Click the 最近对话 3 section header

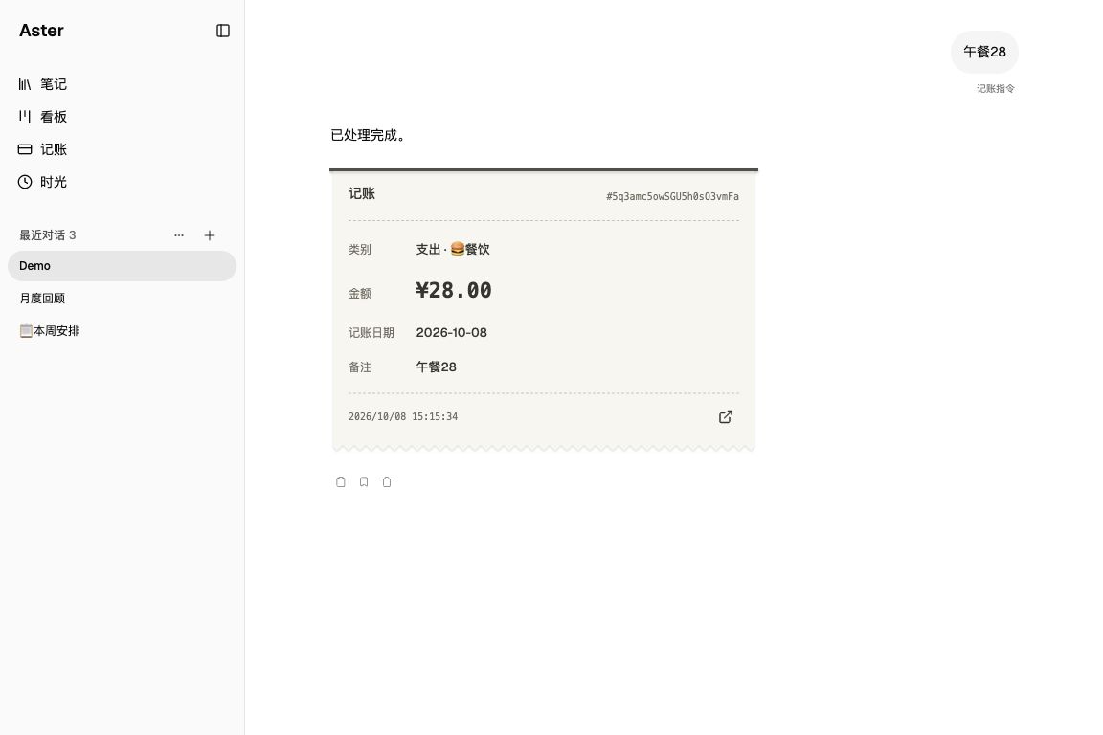(x=48, y=235)
